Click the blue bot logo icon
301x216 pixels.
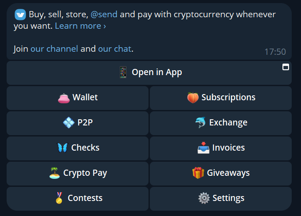pyautogui.click(x=20, y=15)
